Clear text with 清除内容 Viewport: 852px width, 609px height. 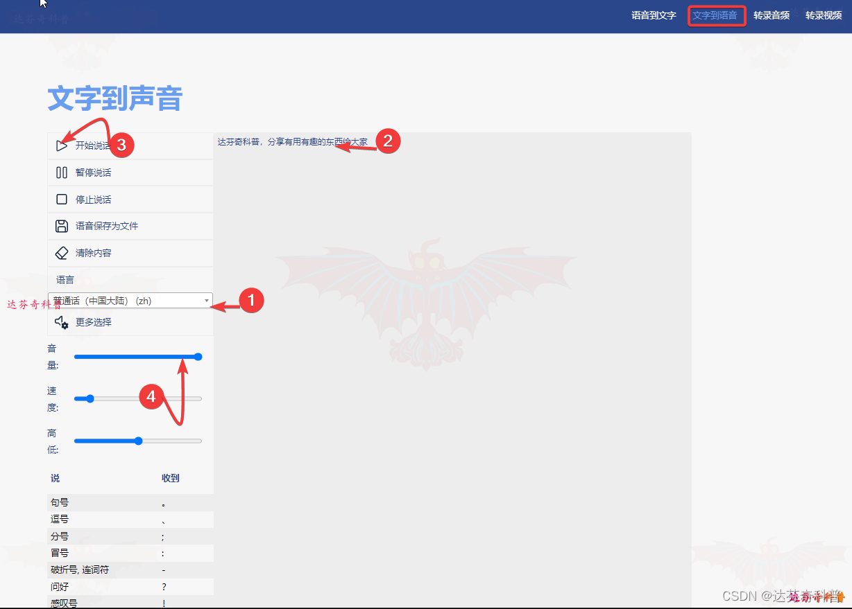tap(94, 253)
